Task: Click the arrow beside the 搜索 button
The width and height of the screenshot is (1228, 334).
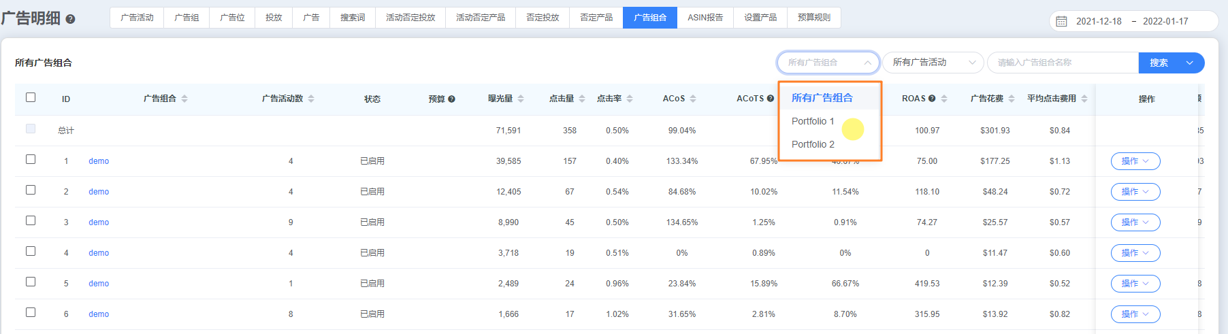Action: pyautogui.click(x=1190, y=63)
